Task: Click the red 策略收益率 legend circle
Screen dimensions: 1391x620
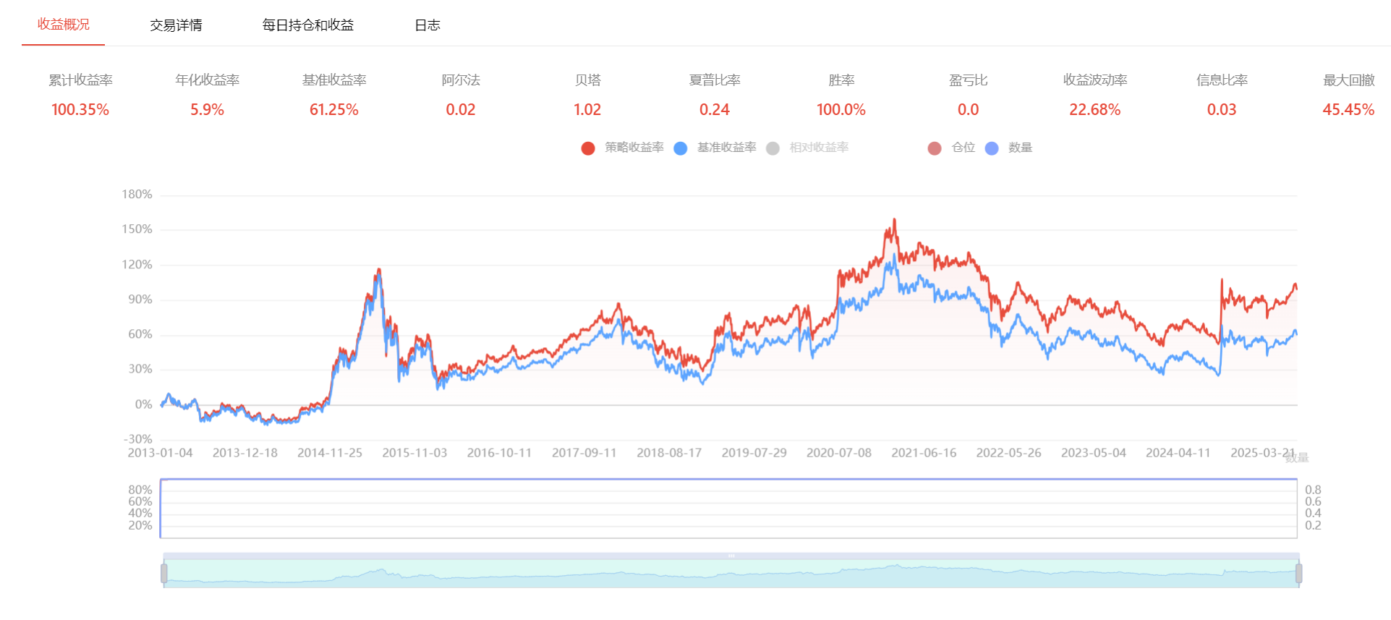Action: pos(588,148)
